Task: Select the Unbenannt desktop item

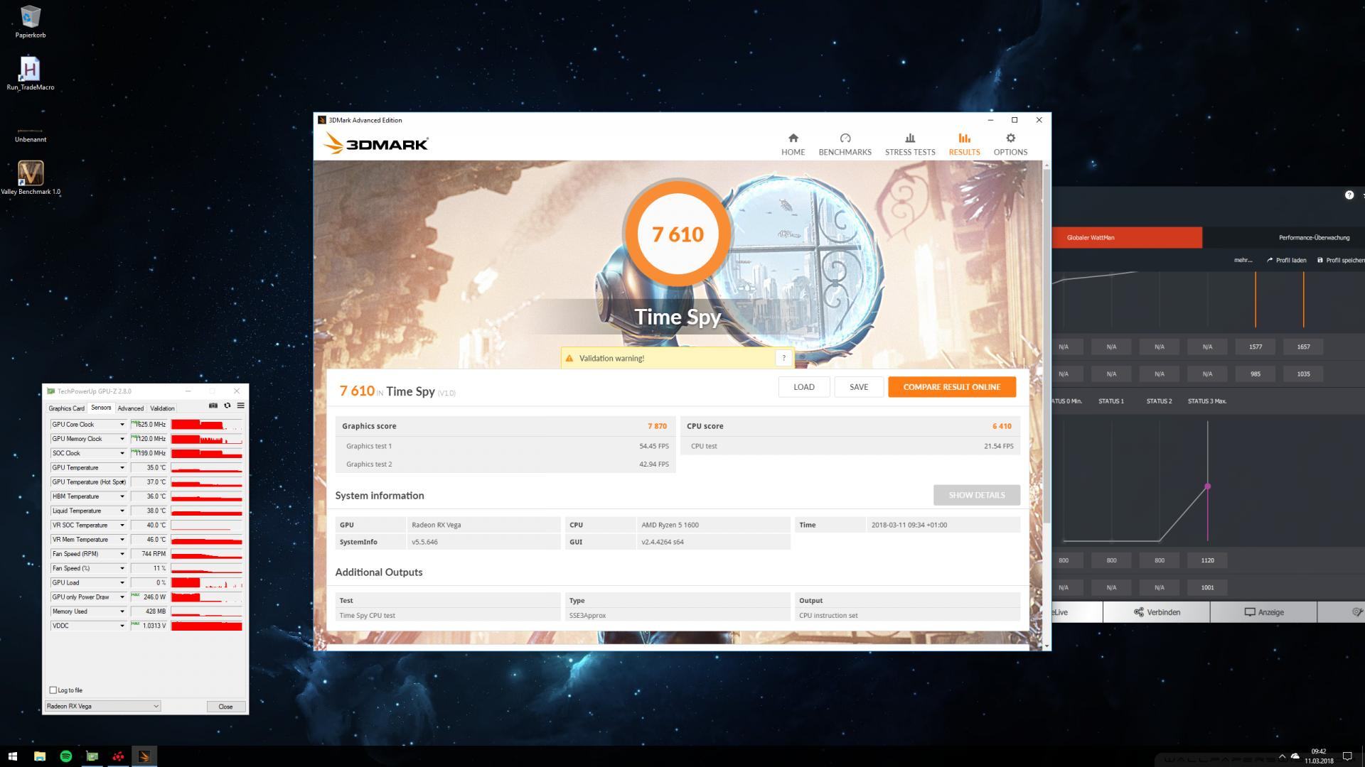Action: coord(31,135)
